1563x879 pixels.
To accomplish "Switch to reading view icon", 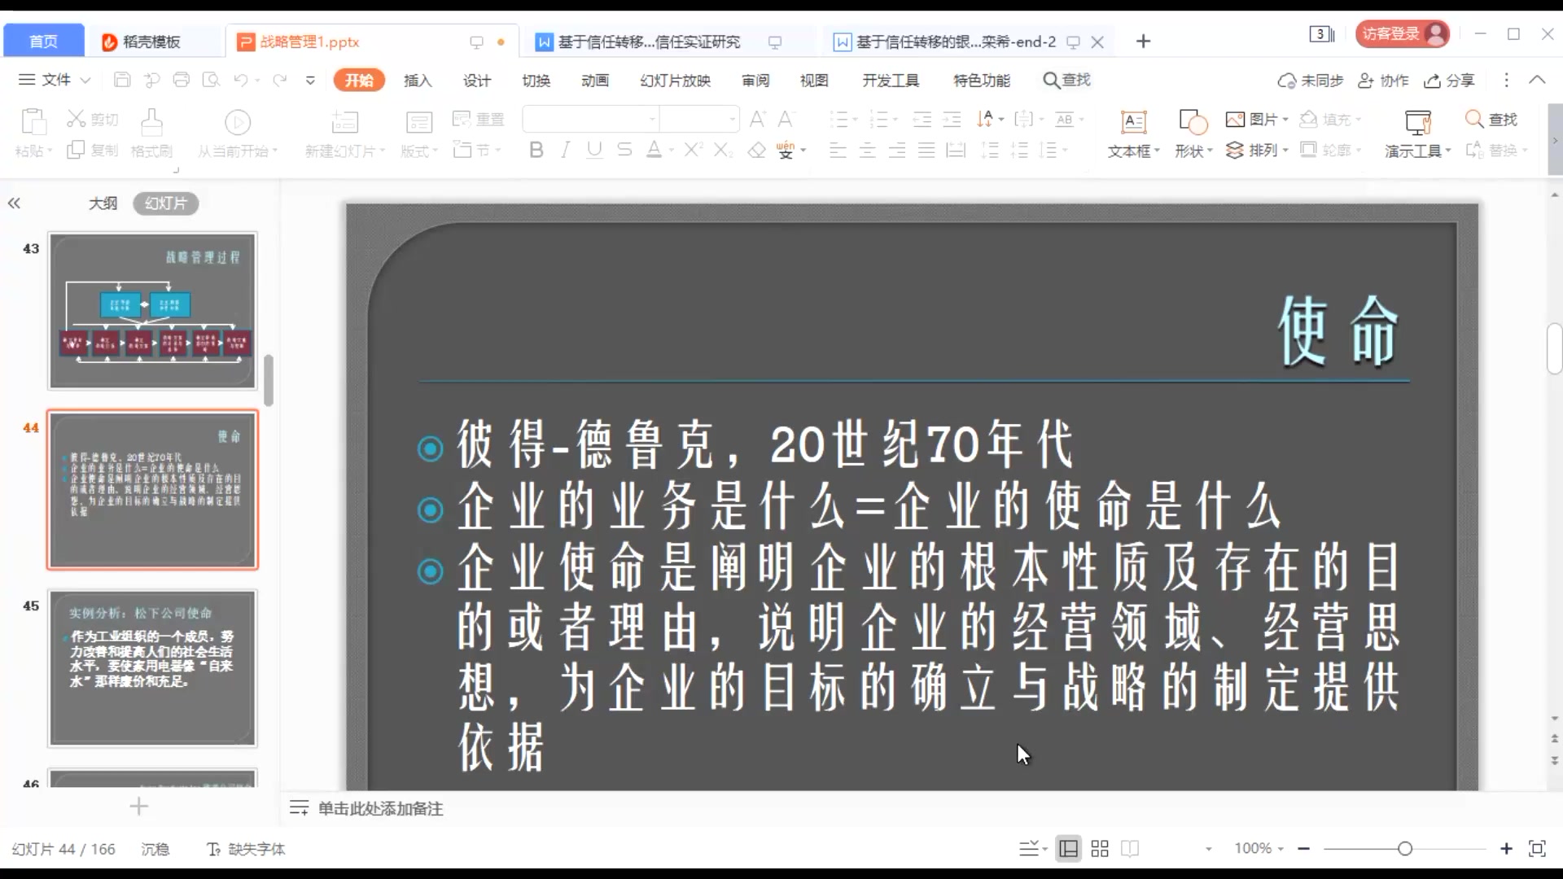I will coord(1130,849).
